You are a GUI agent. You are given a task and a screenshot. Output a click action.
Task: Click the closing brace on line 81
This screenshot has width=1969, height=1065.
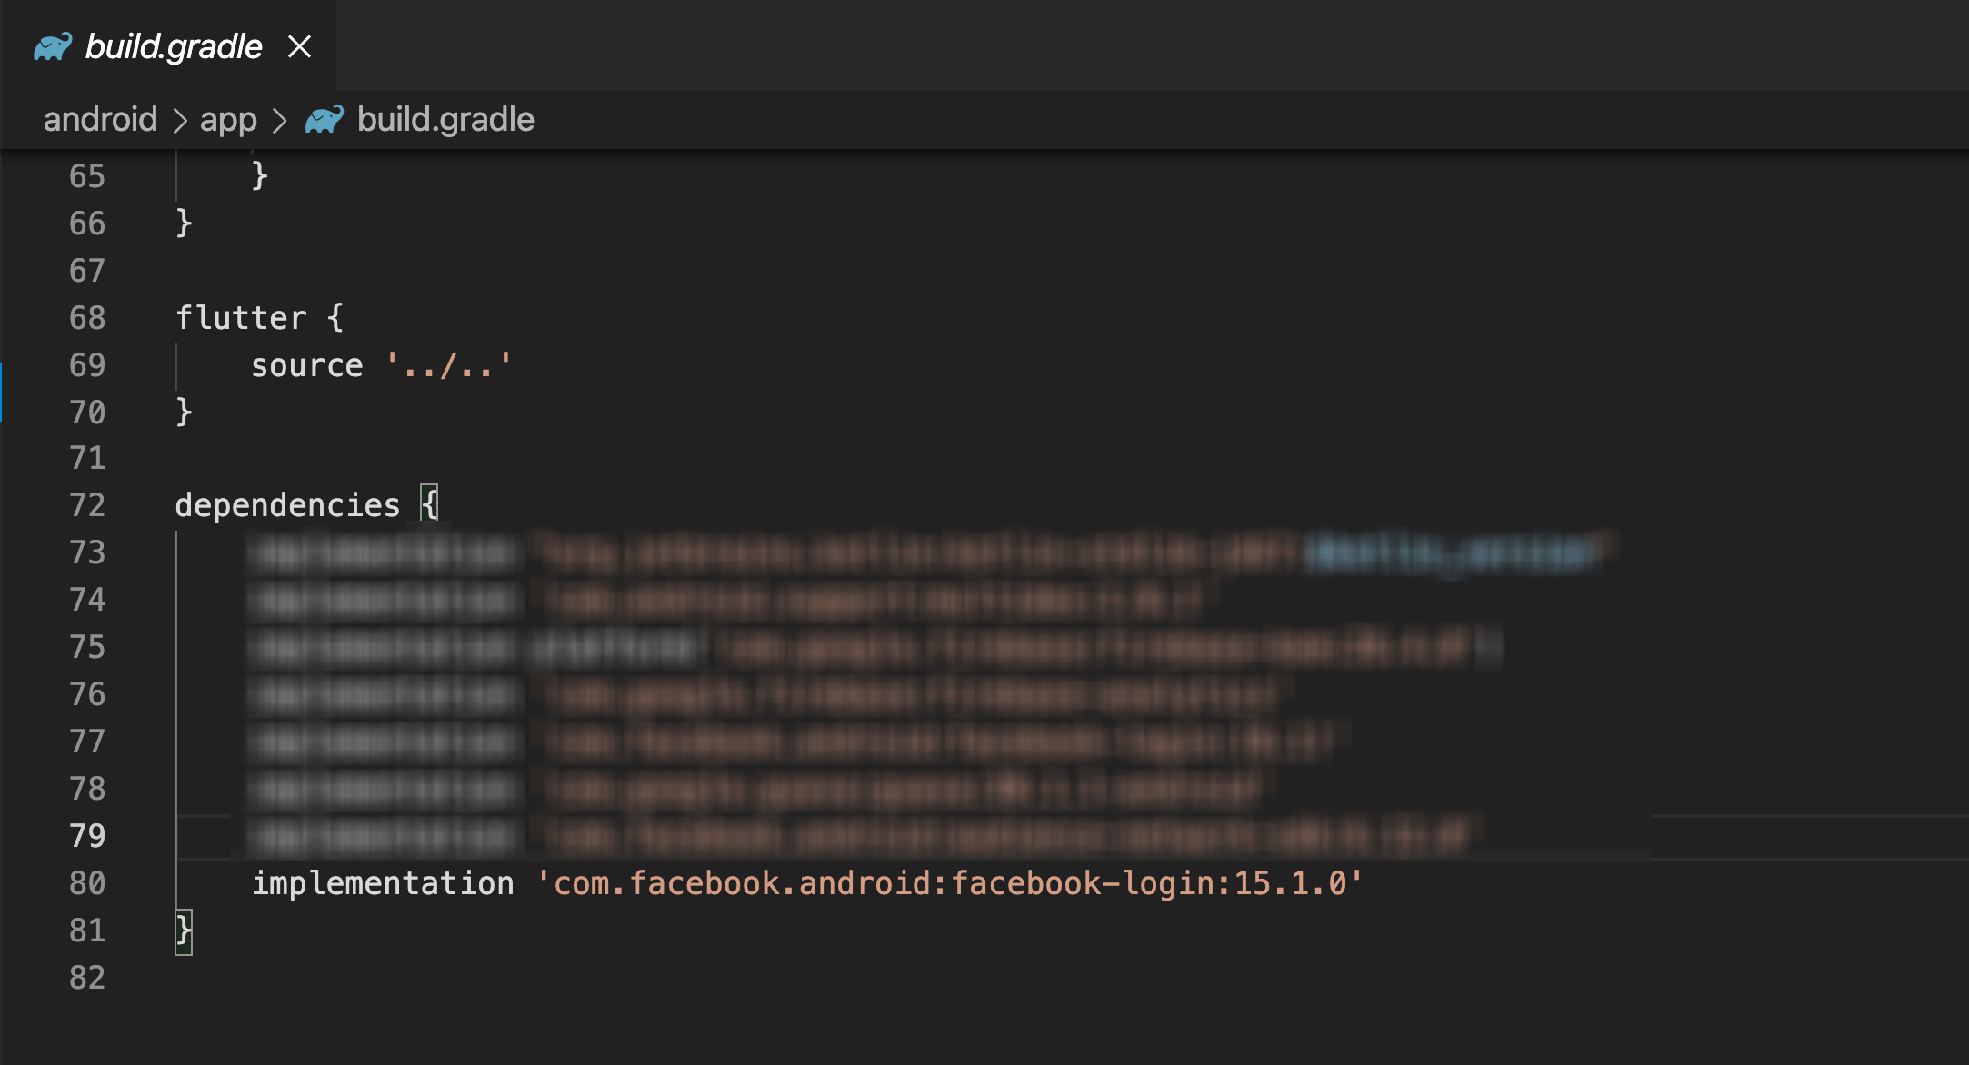(x=182, y=930)
